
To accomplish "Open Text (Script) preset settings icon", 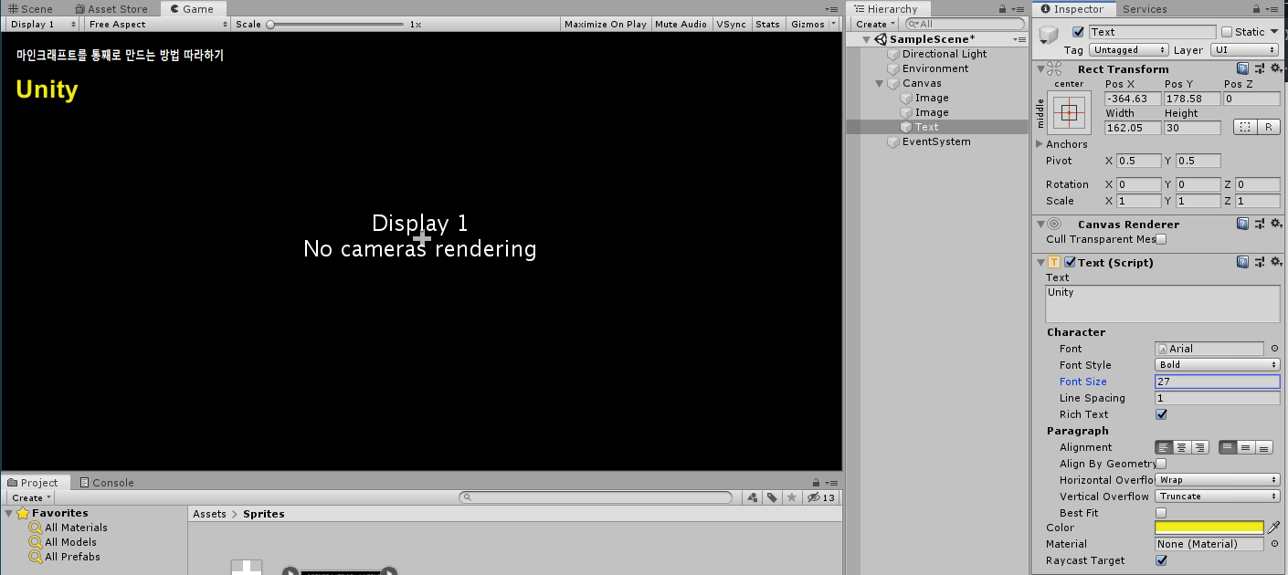I will (x=1259, y=262).
